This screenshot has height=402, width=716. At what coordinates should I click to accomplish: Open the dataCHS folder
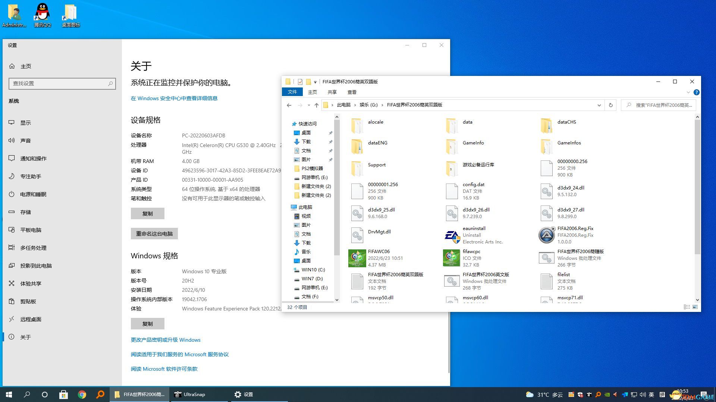coord(546,126)
